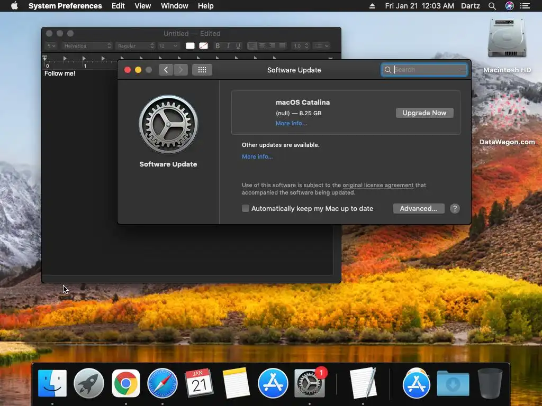Open the App Store icon beside Downloads folder

point(416,383)
